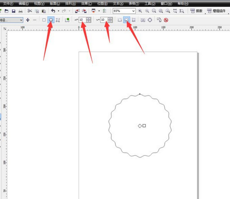
Task: Click the Cut scissors icon
Action: coord(30,11)
